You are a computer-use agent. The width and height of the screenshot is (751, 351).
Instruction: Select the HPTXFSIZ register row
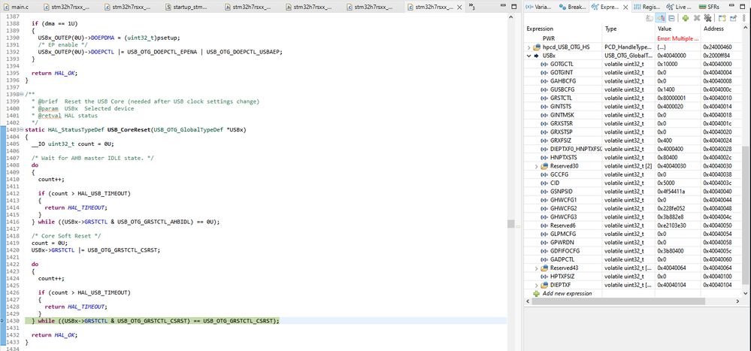[633, 277]
